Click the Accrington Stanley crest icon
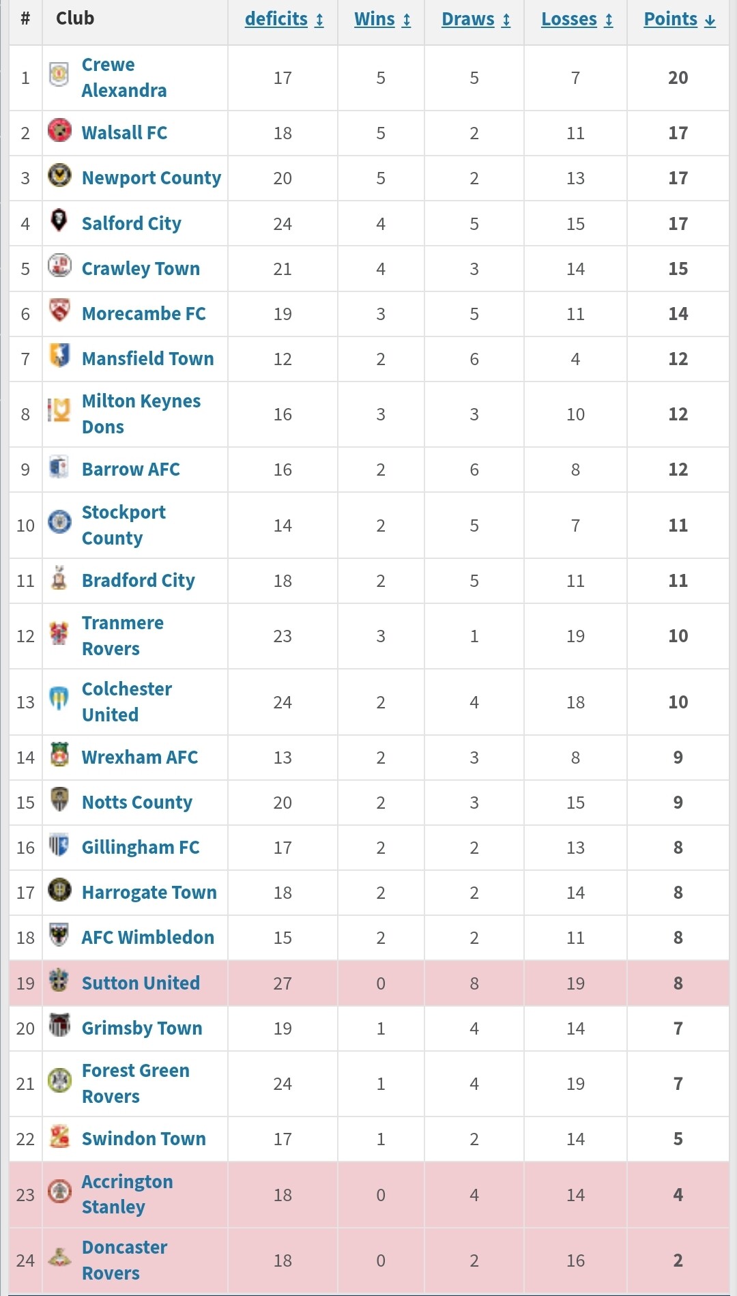 [59, 1192]
